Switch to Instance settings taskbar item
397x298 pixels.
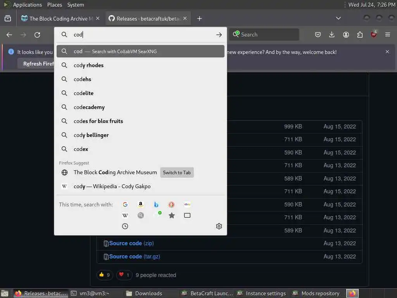262,293
